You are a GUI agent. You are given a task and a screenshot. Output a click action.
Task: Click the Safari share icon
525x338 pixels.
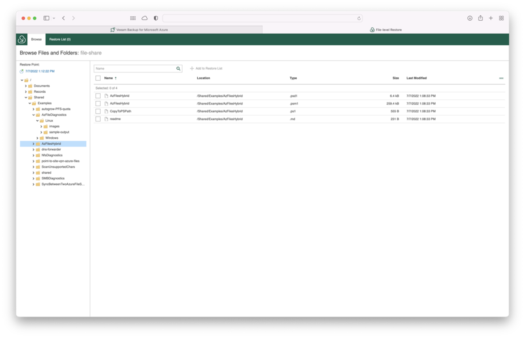tap(480, 18)
